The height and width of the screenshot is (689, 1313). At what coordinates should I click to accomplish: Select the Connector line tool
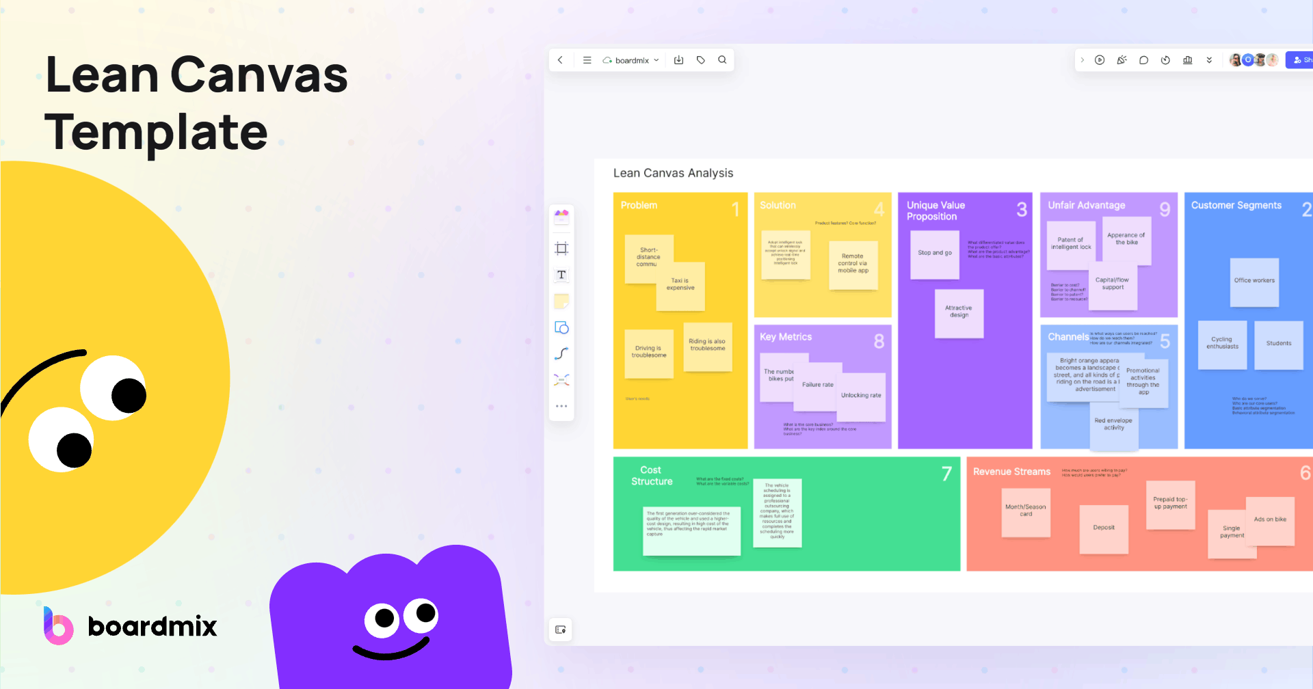pyautogui.click(x=561, y=353)
